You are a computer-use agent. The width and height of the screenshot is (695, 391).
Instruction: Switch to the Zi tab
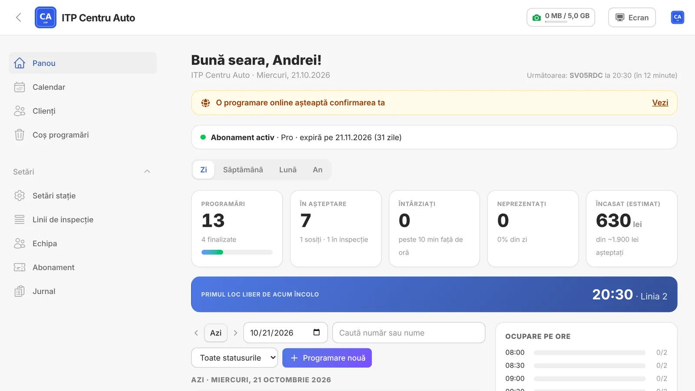(x=204, y=170)
